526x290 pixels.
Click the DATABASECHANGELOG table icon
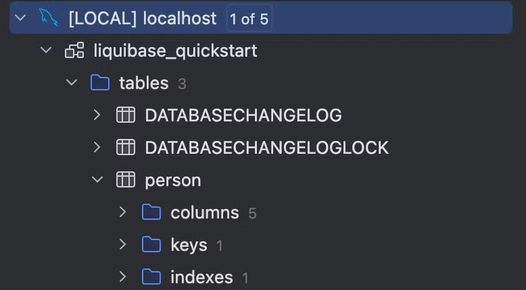pyautogui.click(x=126, y=115)
